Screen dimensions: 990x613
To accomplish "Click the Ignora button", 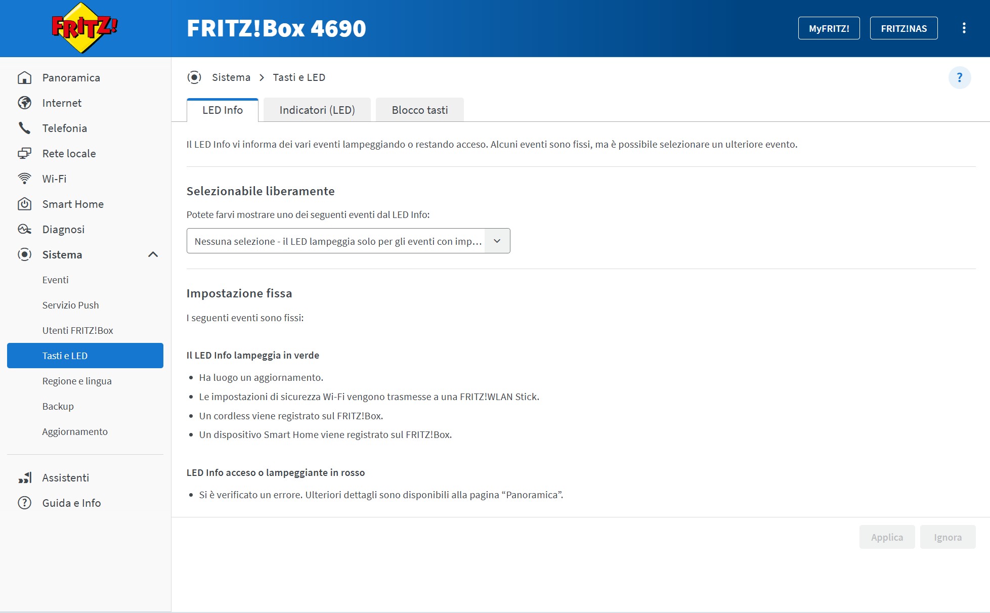I will 948,537.
